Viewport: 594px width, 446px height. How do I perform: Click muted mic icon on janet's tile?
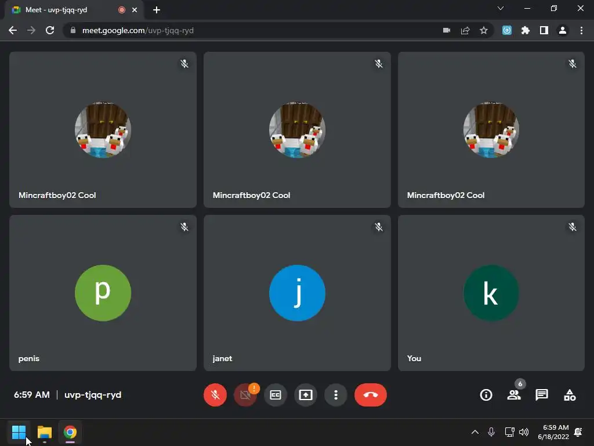point(378,227)
